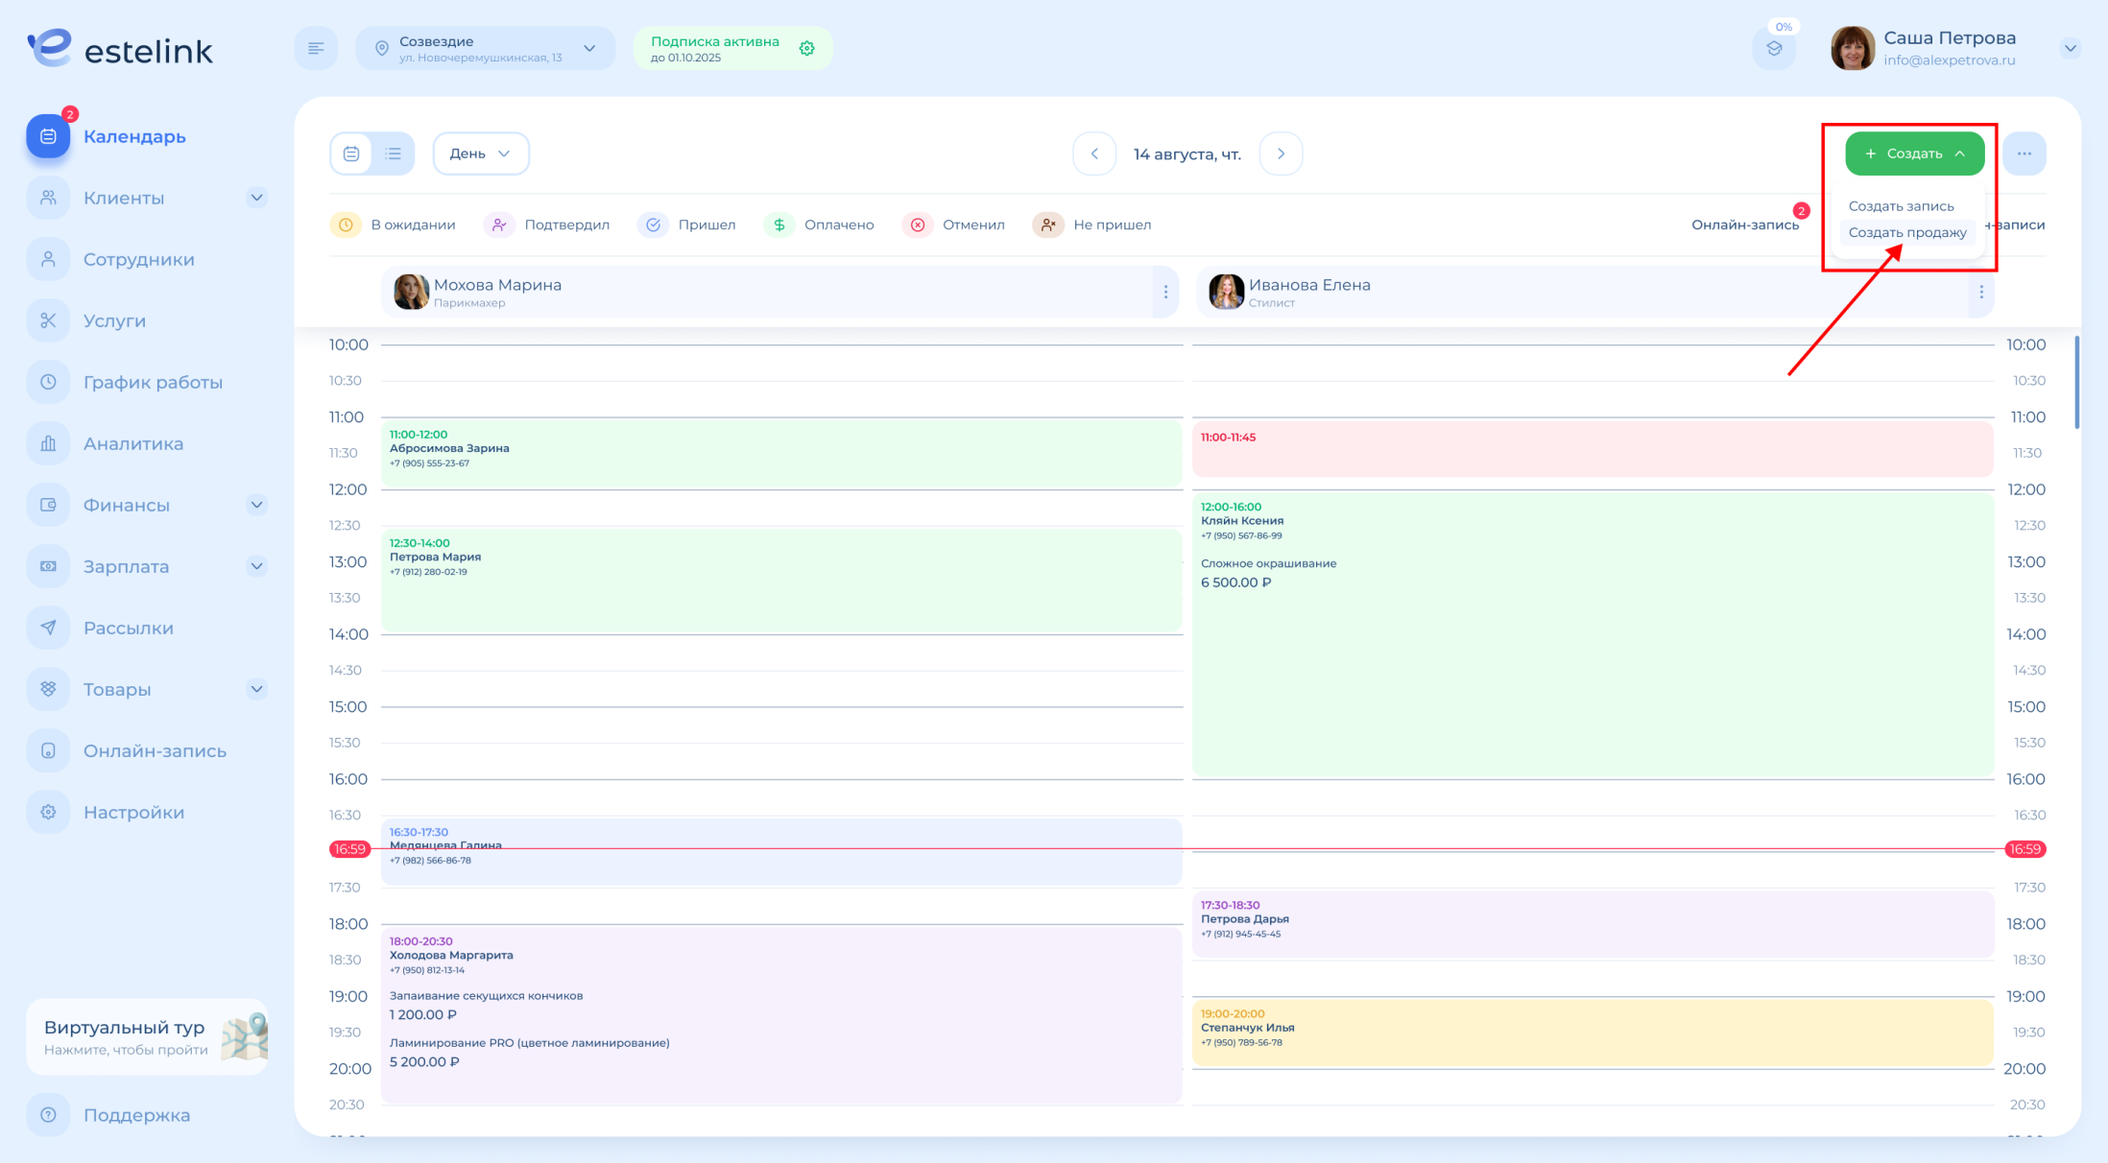Go to next day arrow
Viewport: 2108px width, 1163px height.
1281,154
